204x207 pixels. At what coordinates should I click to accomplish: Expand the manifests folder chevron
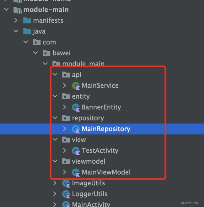(x=16, y=20)
